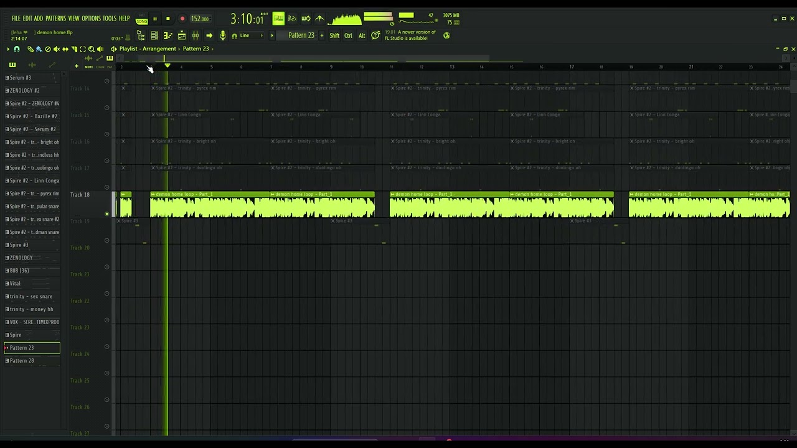Click the stop button in the transport

click(x=168, y=19)
